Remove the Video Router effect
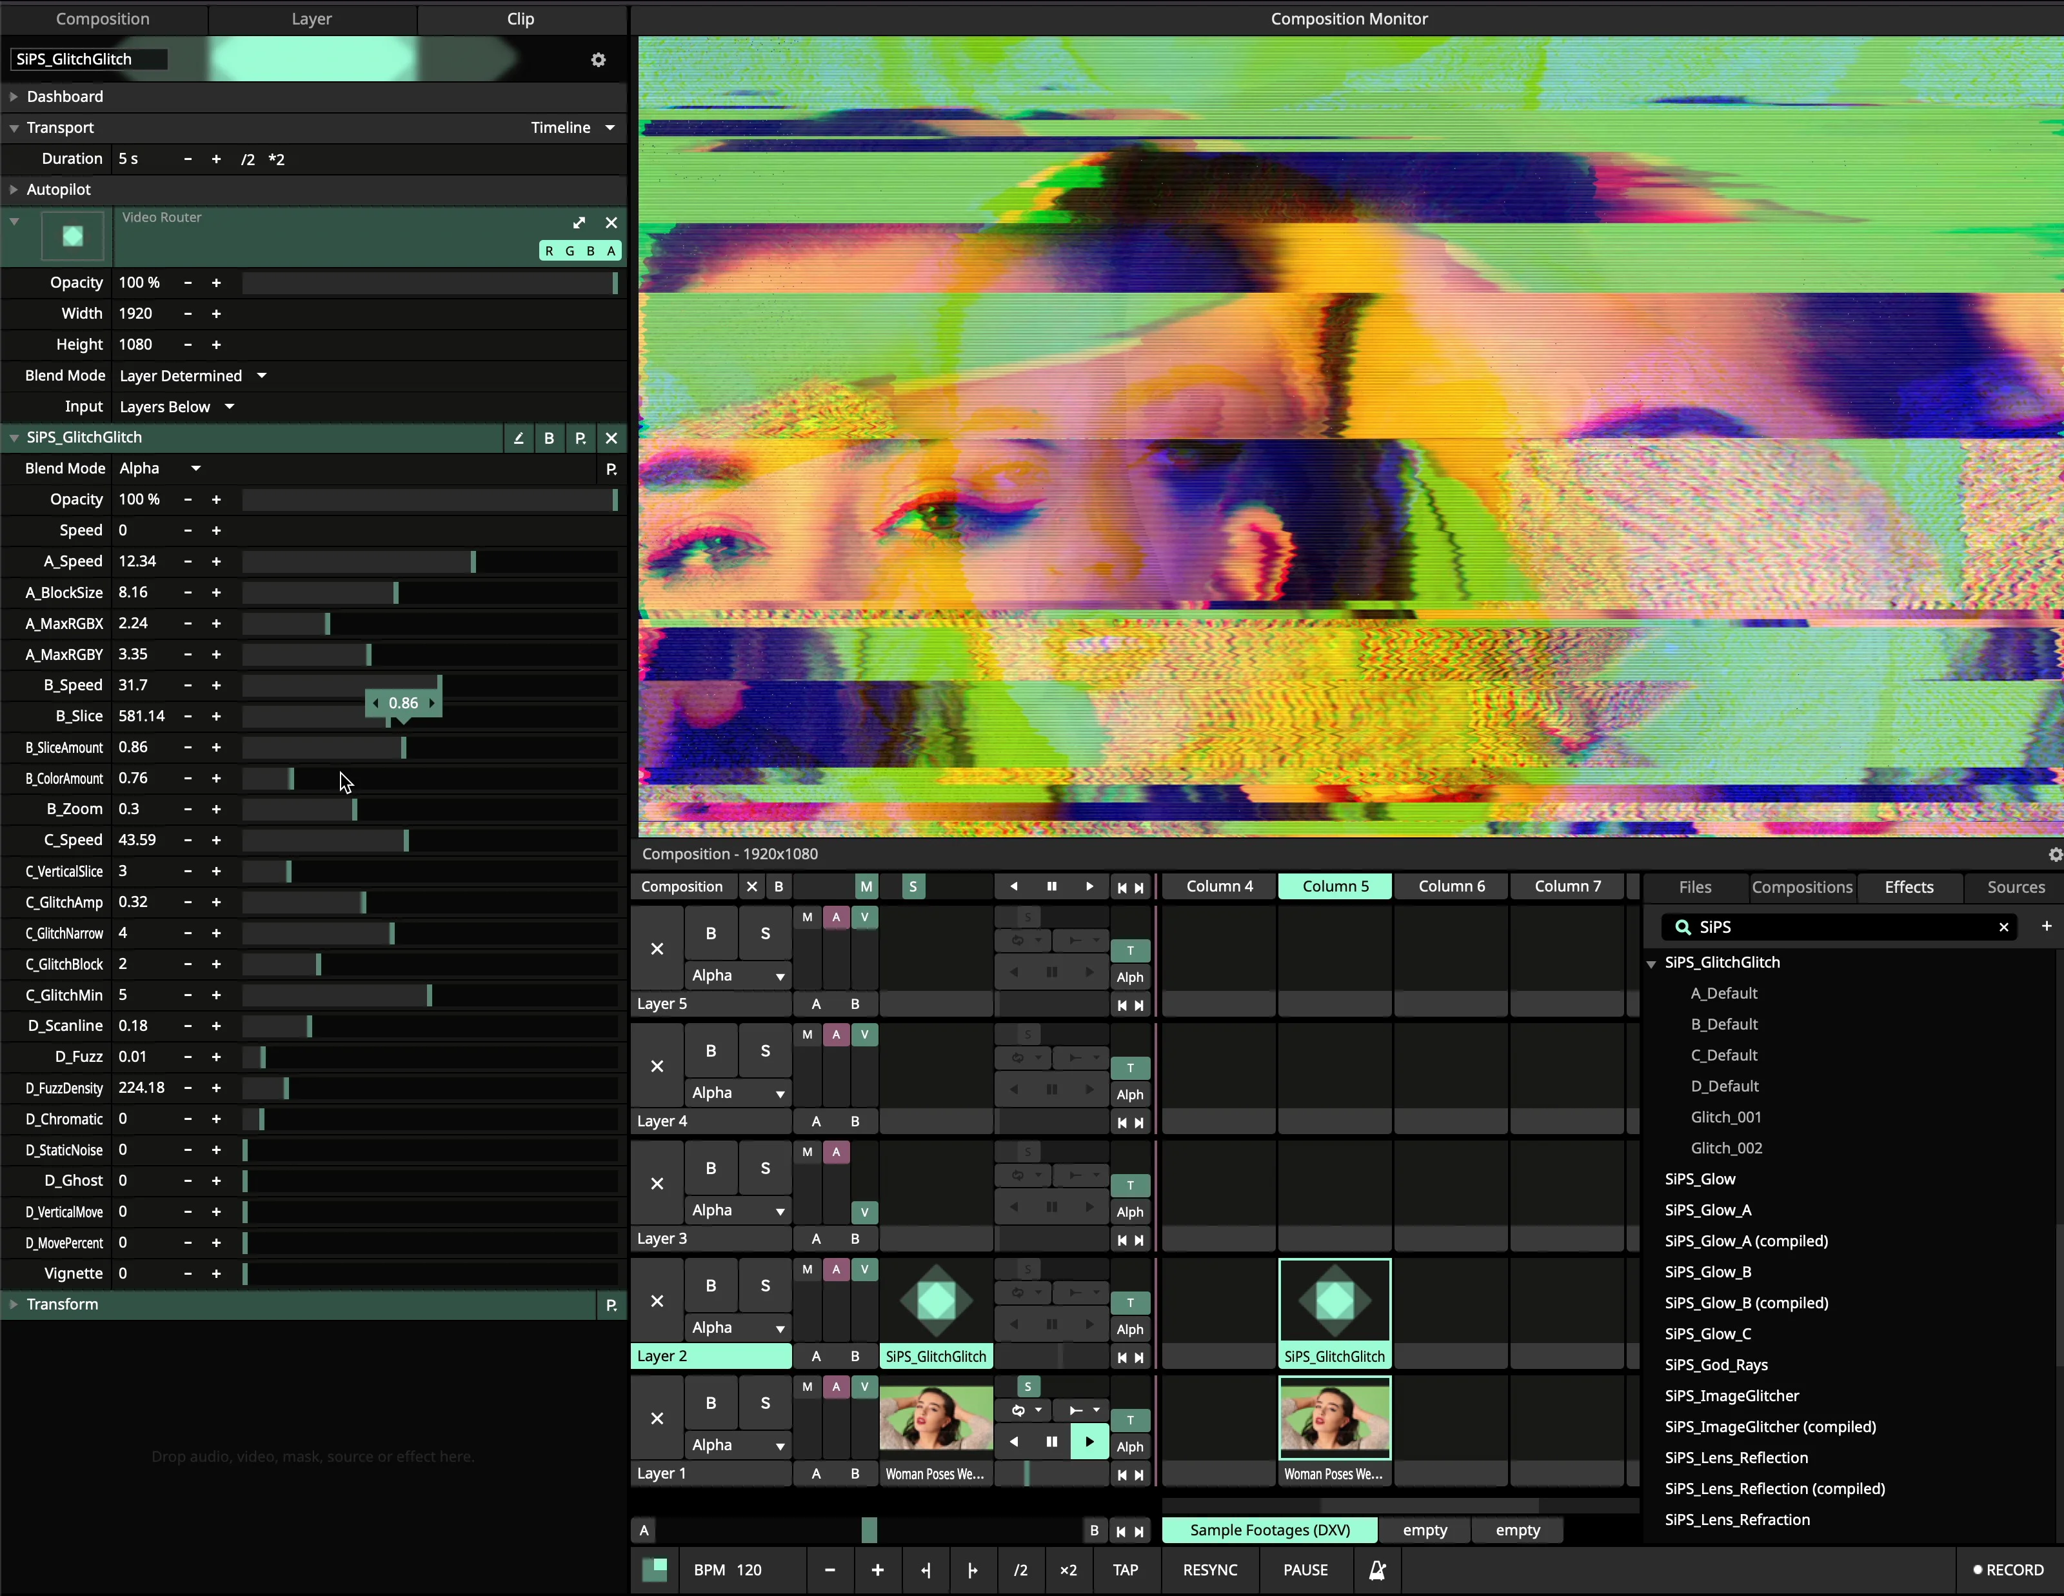 coord(611,223)
